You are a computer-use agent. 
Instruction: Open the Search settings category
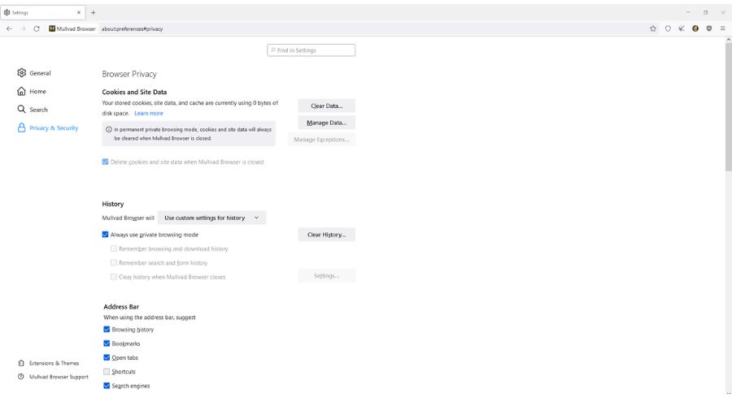tap(33, 110)
